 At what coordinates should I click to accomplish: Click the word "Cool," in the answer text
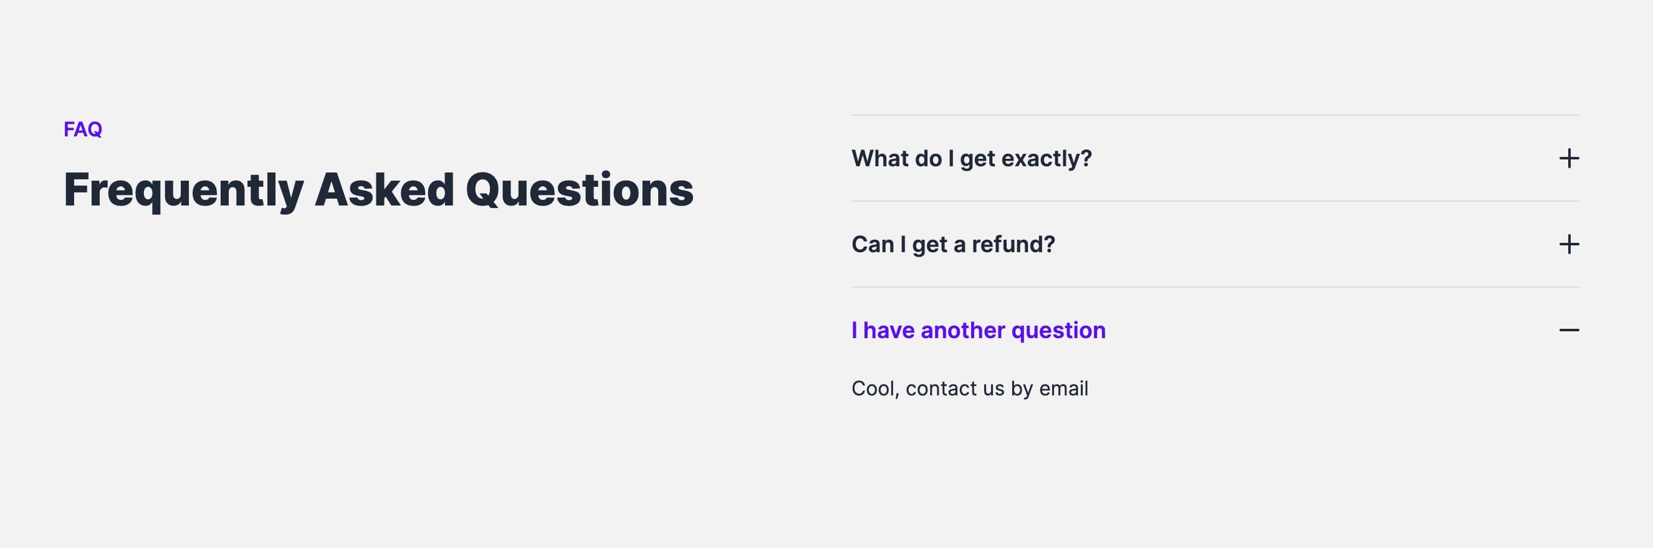point(874,389)
